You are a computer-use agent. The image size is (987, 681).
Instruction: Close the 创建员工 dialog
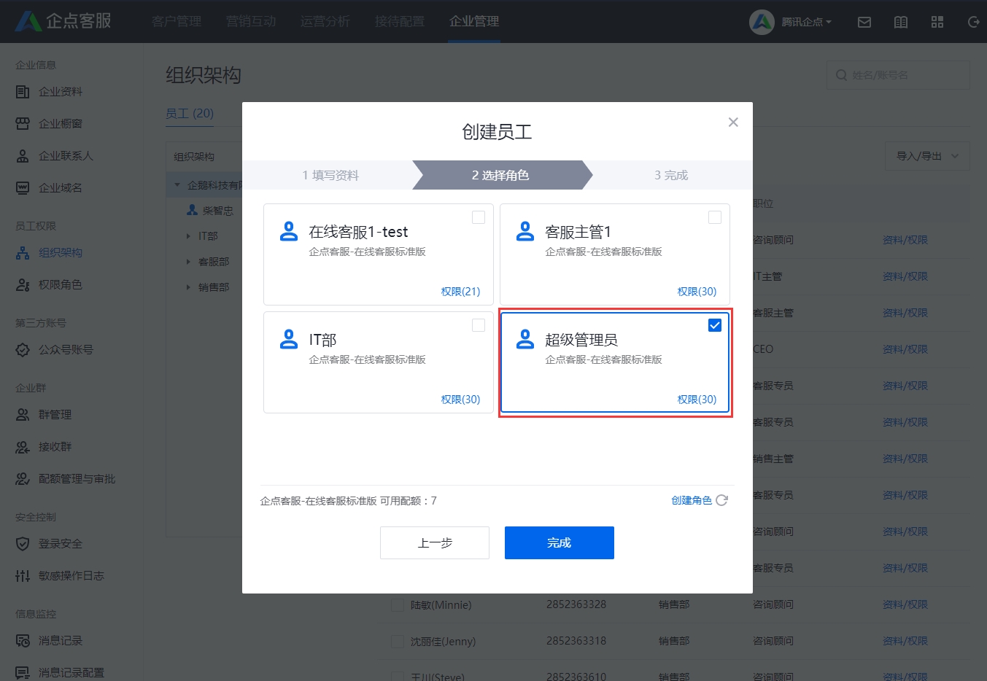click(733, 122)
